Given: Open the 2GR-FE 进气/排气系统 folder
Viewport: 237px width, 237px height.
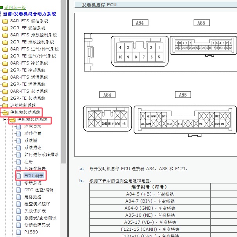Looking at the screenshot, I should (33, 56).
